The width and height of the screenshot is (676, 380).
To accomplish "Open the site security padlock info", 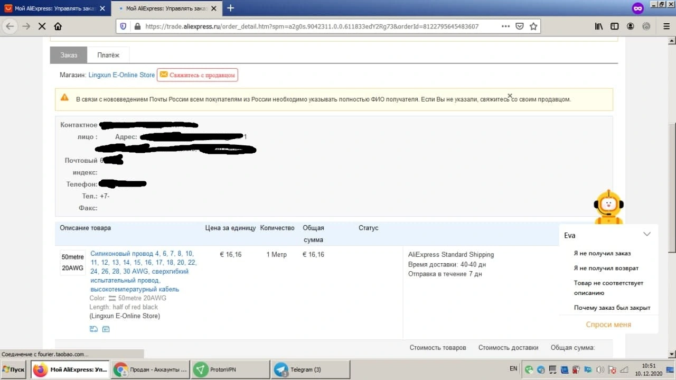I will 138,26.
